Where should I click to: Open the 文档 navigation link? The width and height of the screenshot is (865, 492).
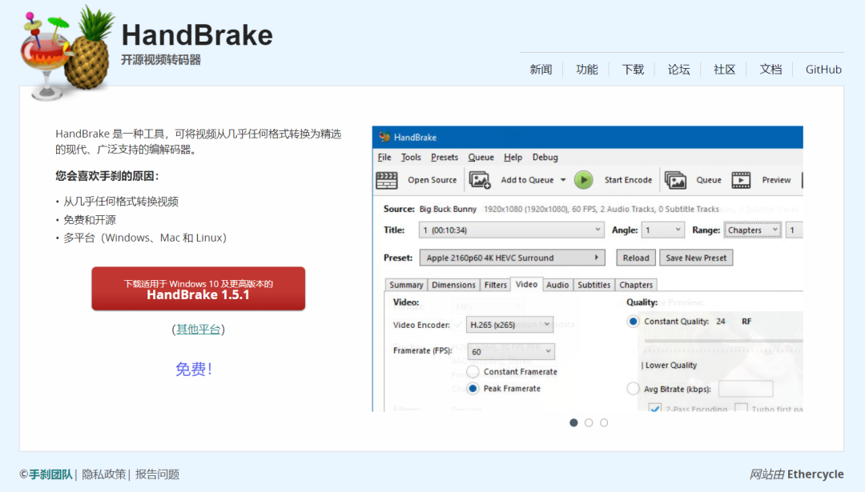click(x=770, y=70)
